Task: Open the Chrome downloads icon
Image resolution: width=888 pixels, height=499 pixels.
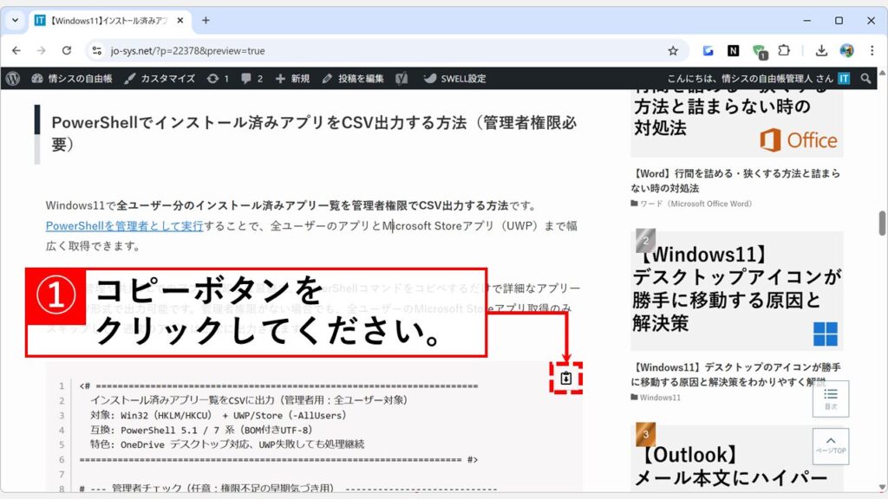Action: 821,51
